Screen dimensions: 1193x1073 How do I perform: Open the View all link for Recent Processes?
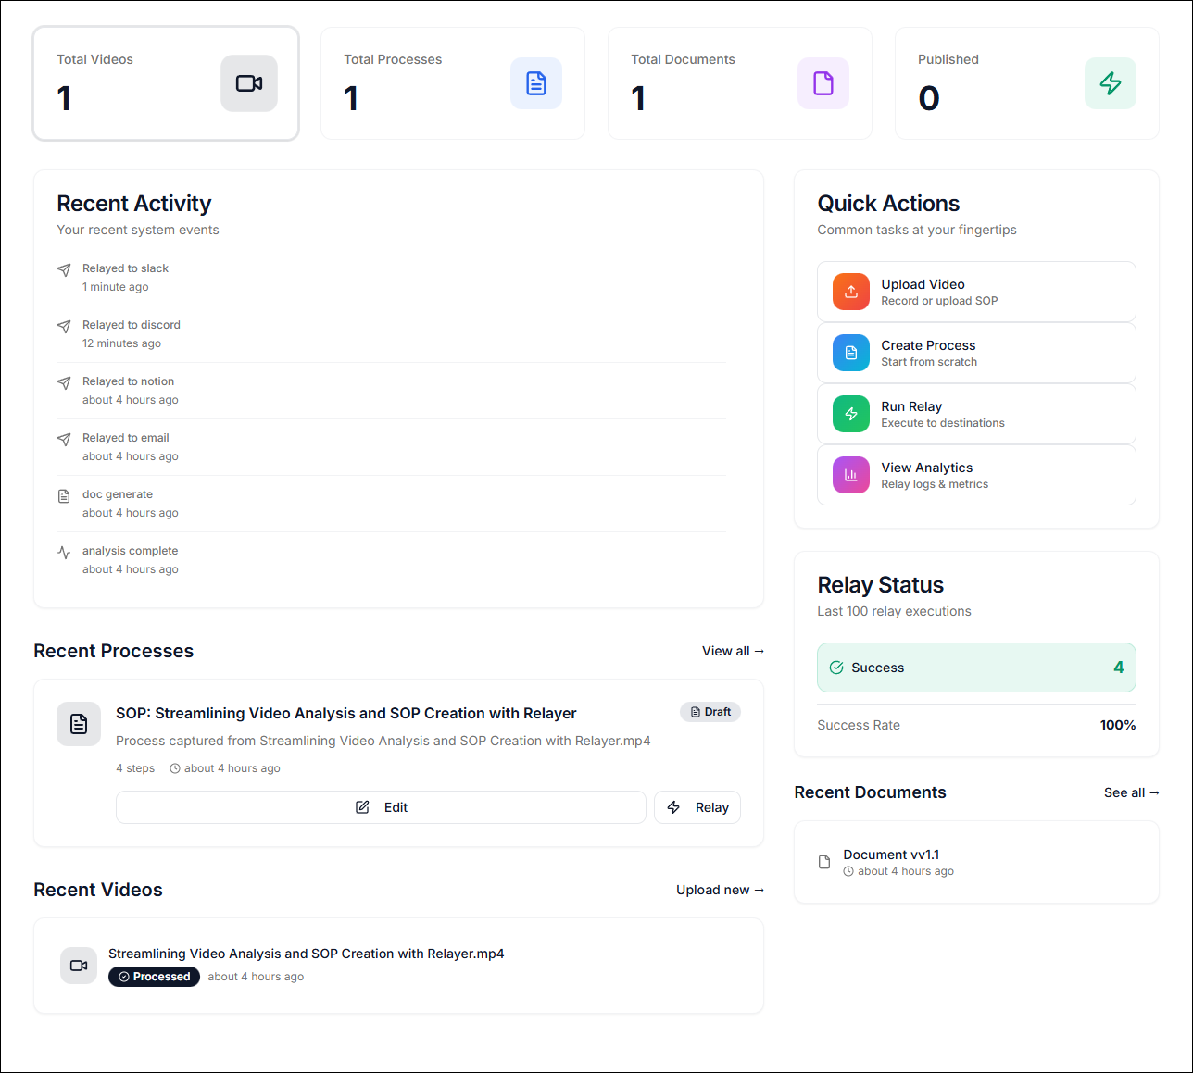(x=733, y=651)
